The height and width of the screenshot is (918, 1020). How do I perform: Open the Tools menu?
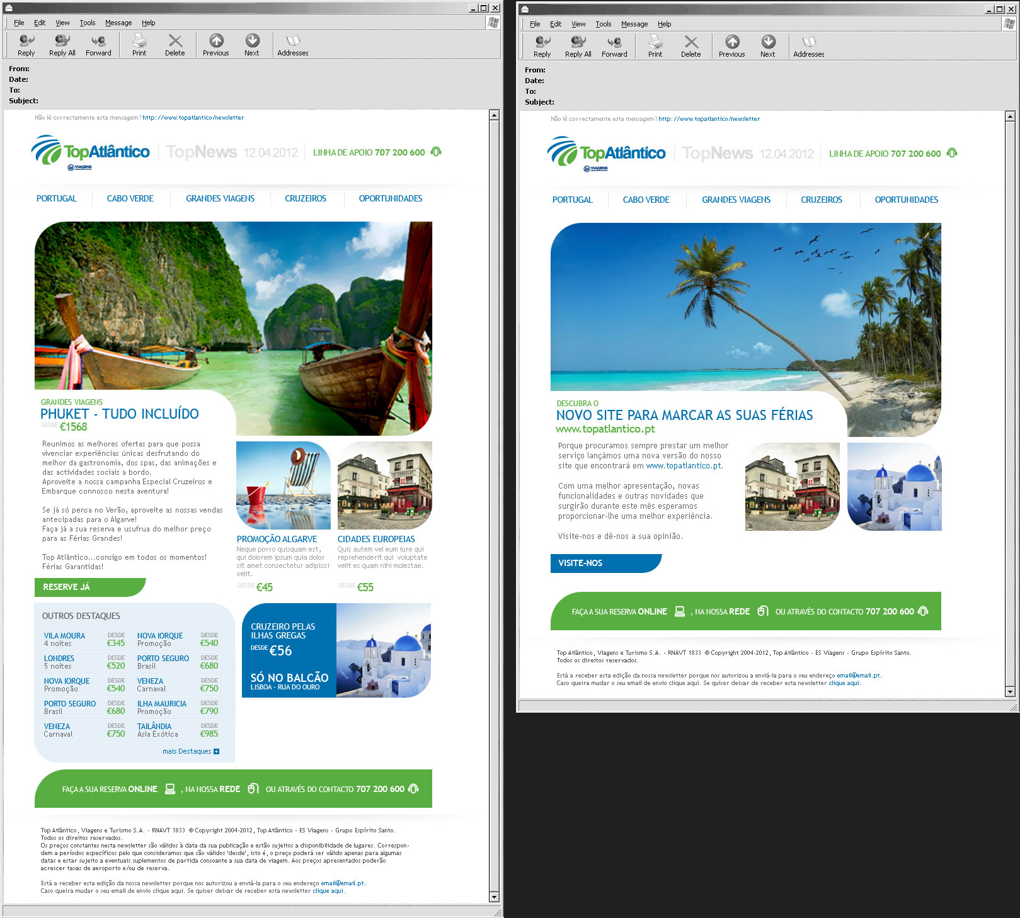(x=88, y=23)
